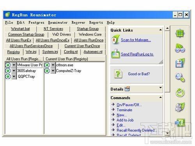Click the side panel scrollbar up arrow
The image size is (195, 146).
(167, 28)
